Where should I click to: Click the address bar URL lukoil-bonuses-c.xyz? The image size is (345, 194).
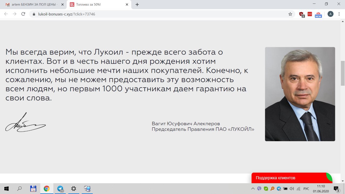(x=67, y=14)
